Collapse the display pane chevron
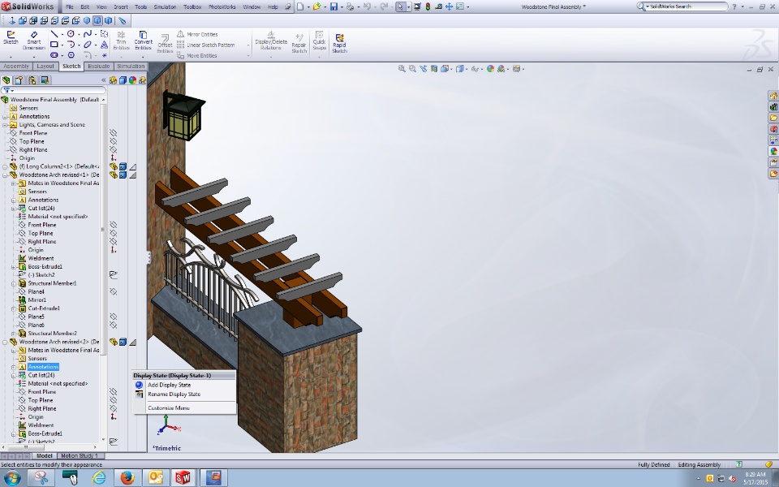This screenshot has width=779, height=487. coord(103,80)
